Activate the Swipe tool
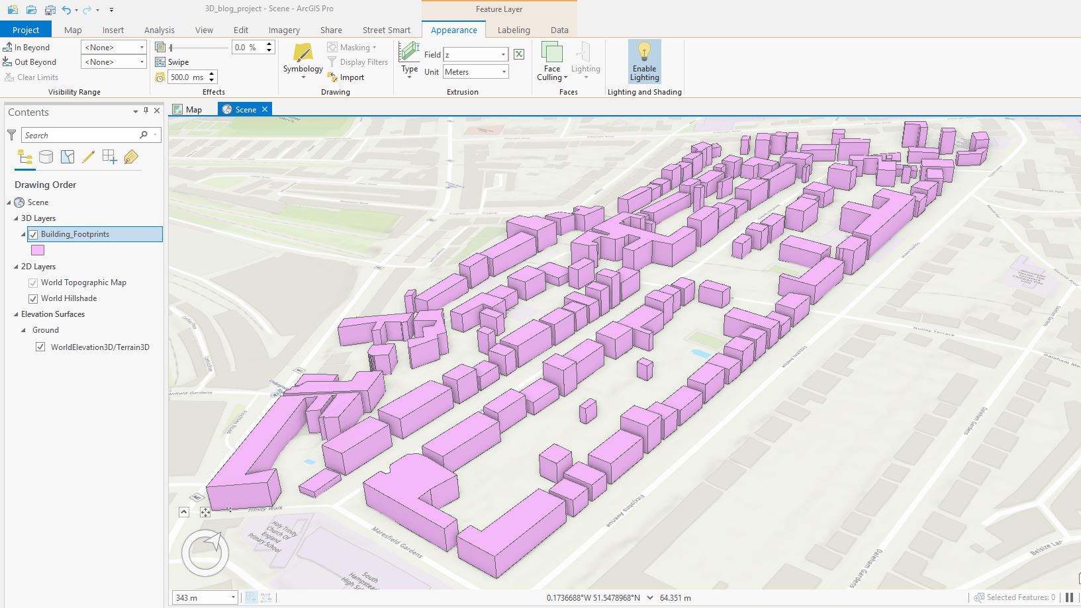 pyautogui.click(x=172, y=62)
